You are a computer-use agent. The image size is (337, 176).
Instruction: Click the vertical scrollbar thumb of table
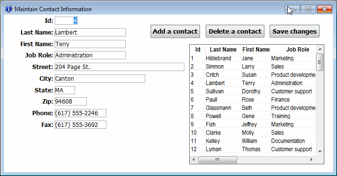point(320,62)
